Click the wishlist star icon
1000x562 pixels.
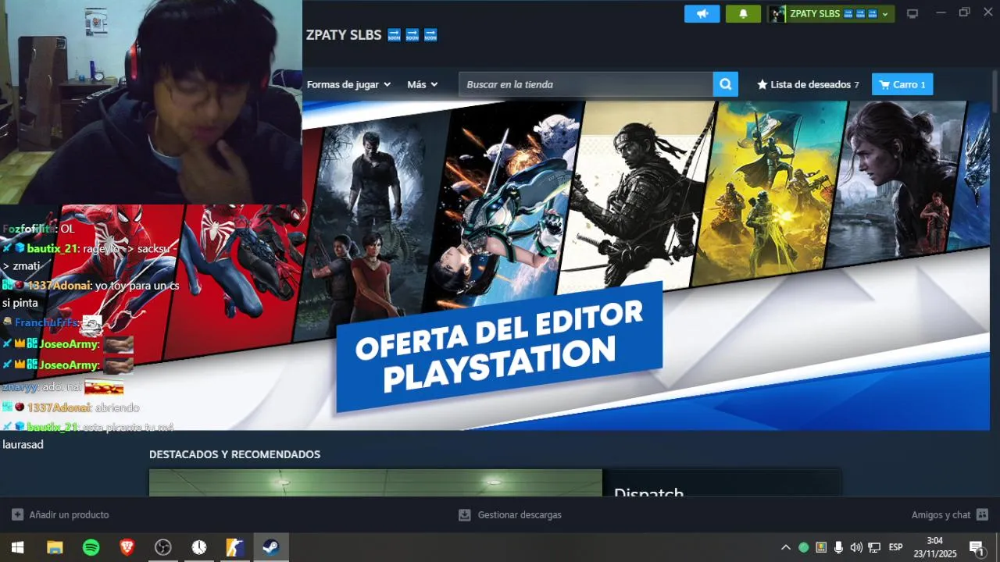[x=762, y=84]
